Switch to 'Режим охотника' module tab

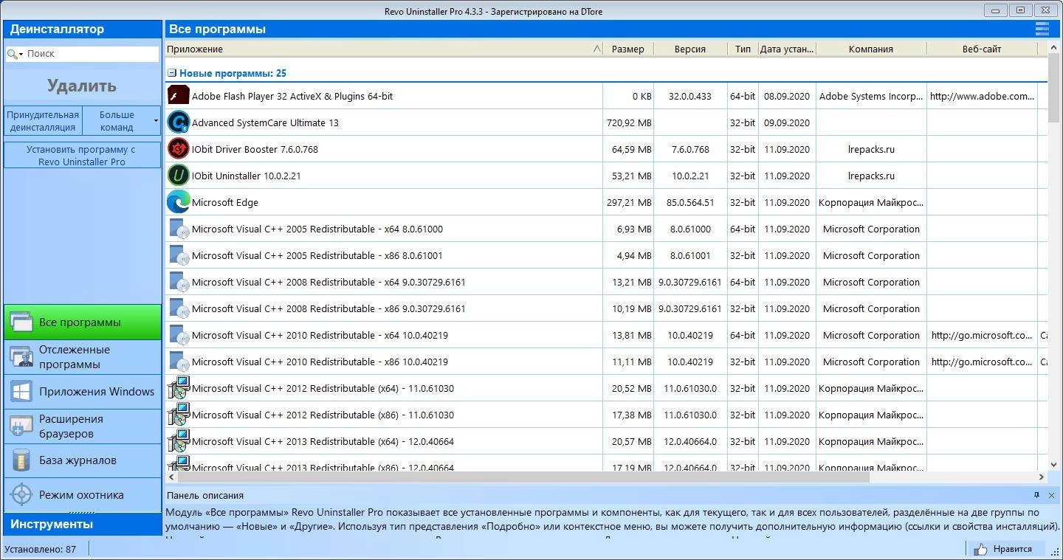(83, 495)
